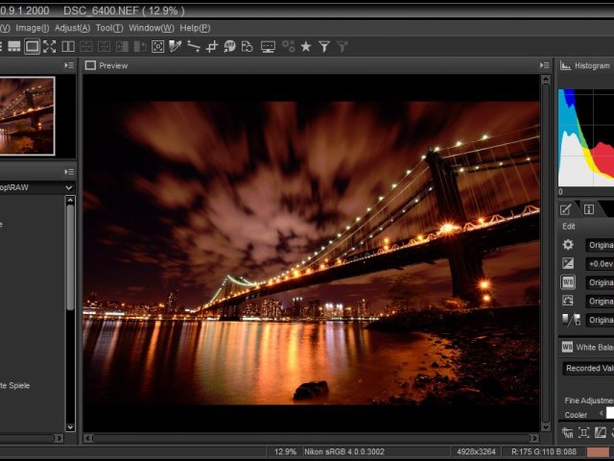
Task: Open the Image menu
Action: click(32, 28)
